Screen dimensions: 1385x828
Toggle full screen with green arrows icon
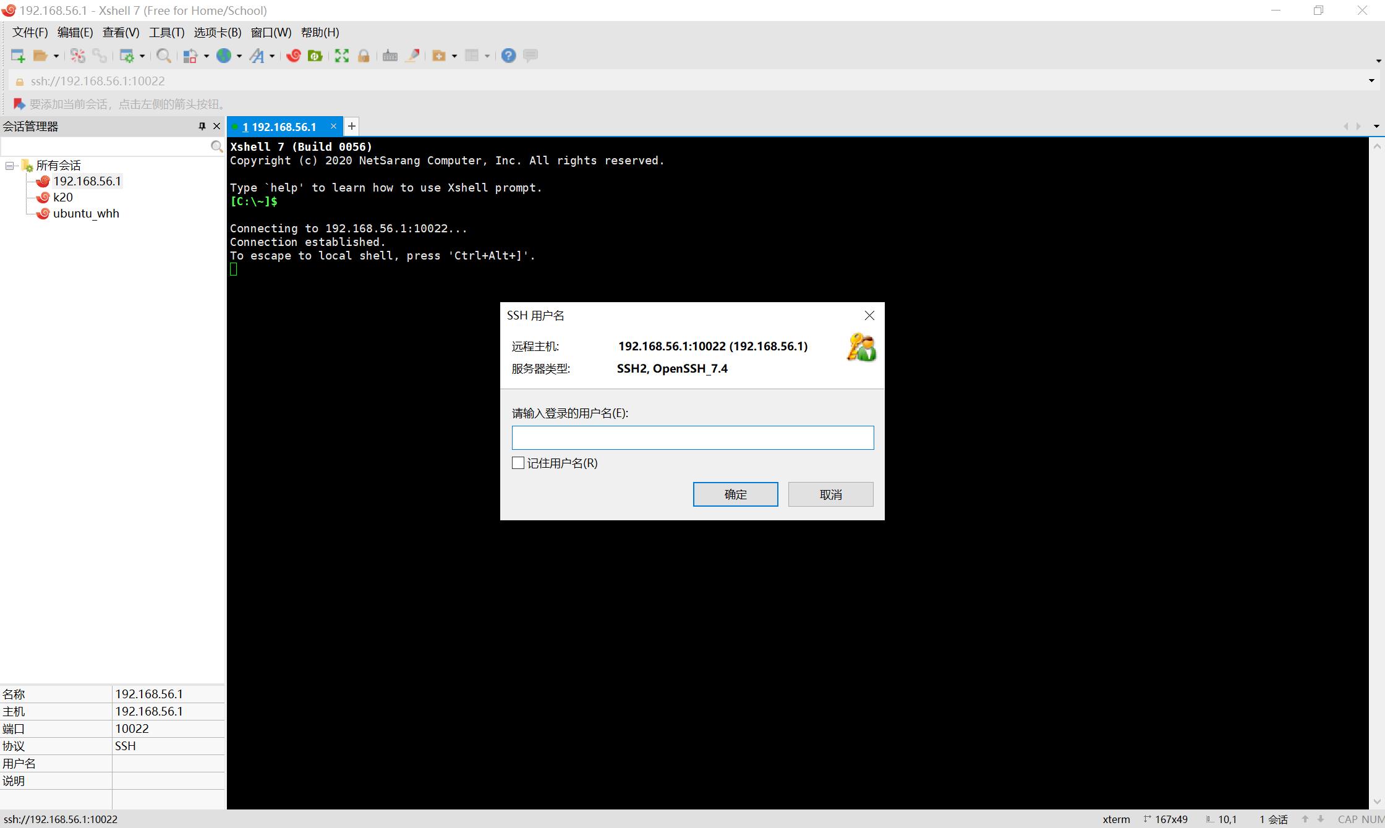point(342,56)
